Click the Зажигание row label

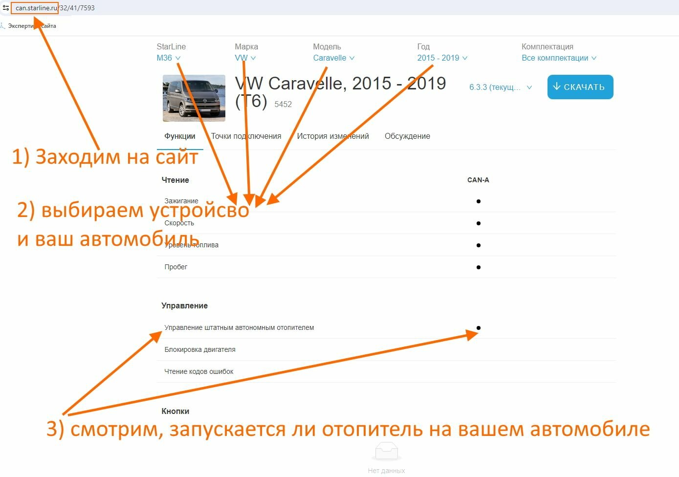click(181, 201)
